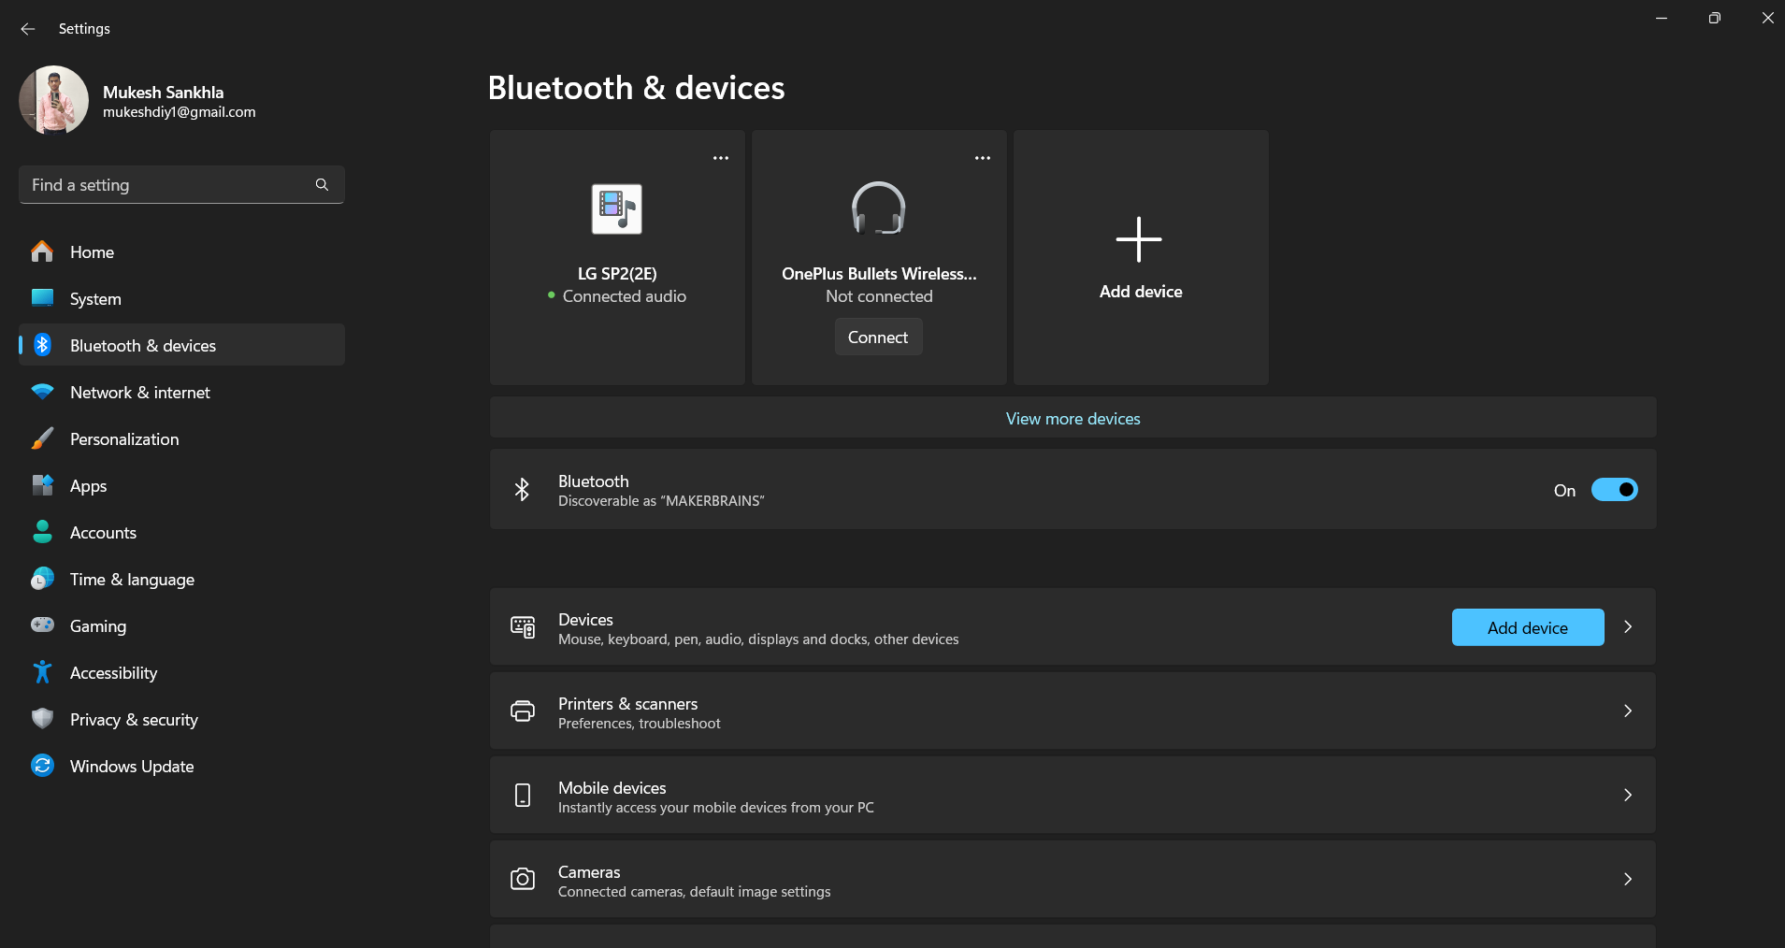Click the Find a setting field
Image resolution: width=1785 pixels, height=948 pixels.
pos(168,185)
